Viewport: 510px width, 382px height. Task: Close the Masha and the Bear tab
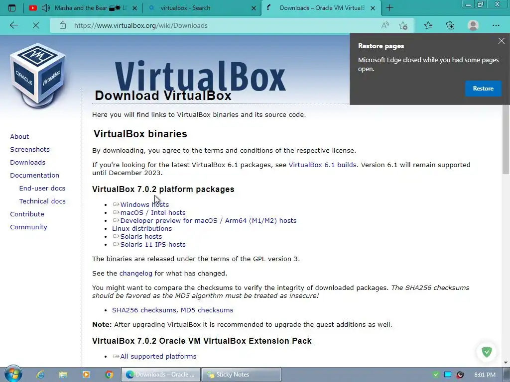pos(134,8)
